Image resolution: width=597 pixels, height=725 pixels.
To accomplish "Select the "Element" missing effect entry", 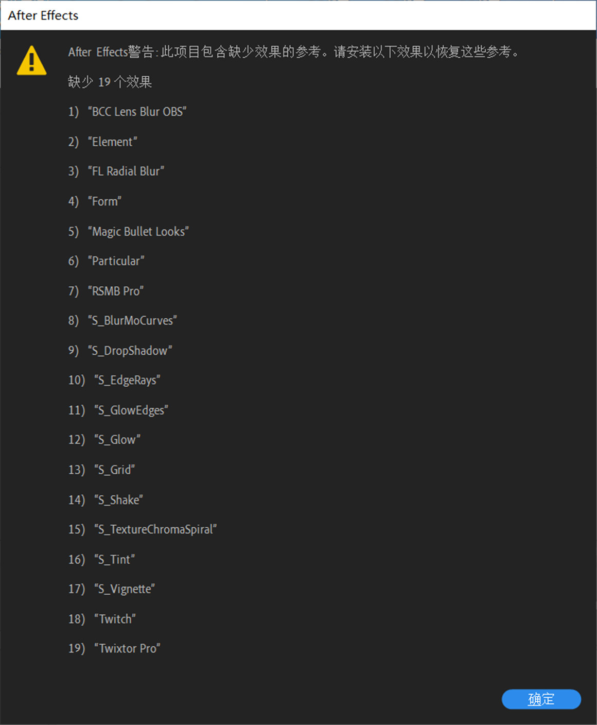I will [x=112, y=142].
